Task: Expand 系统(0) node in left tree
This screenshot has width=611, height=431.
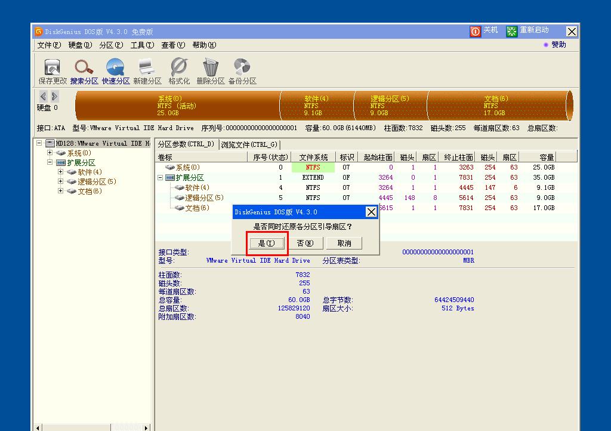Action: click(x=50, y=153)
